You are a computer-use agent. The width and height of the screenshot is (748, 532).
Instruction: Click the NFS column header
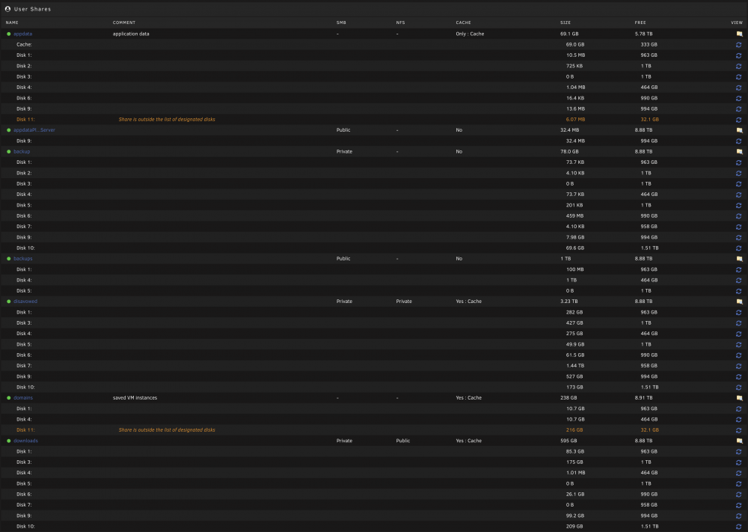(400, 22)
